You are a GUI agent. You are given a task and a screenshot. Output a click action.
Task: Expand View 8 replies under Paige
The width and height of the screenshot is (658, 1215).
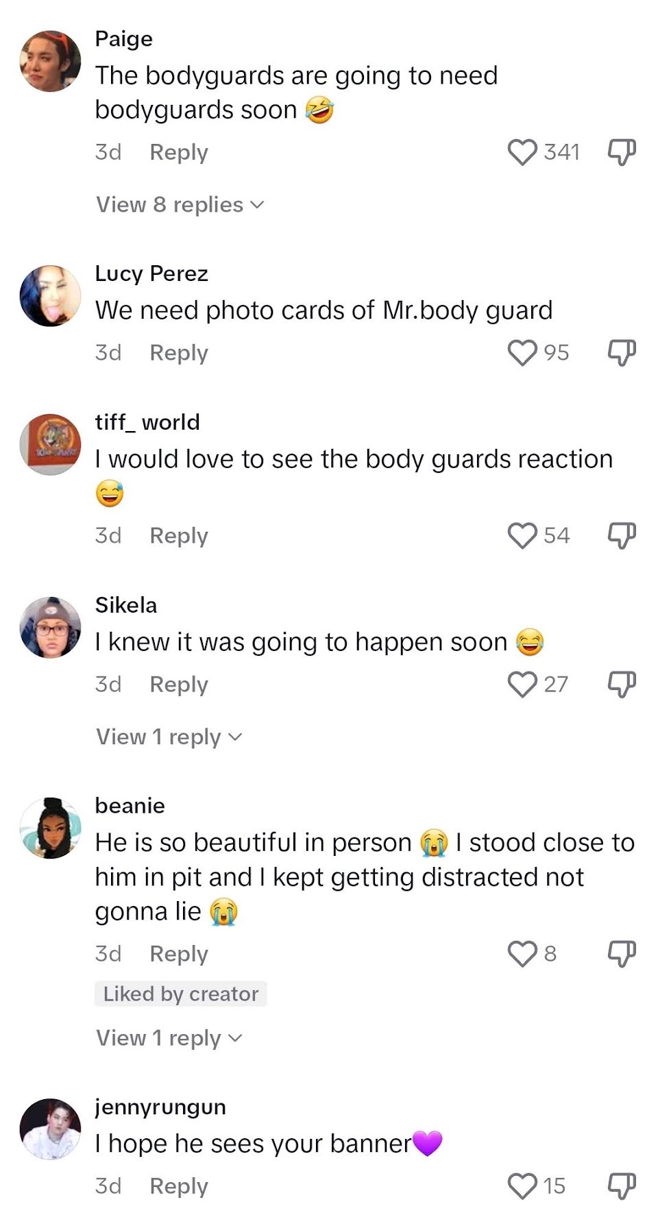pos(180,205)
